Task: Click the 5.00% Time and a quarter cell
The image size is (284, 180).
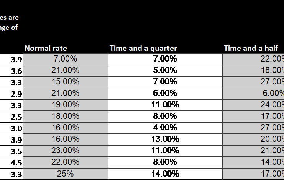Action: coord(165,71)
